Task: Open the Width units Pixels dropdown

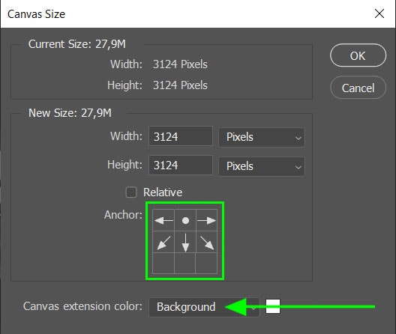Action: 262,137
